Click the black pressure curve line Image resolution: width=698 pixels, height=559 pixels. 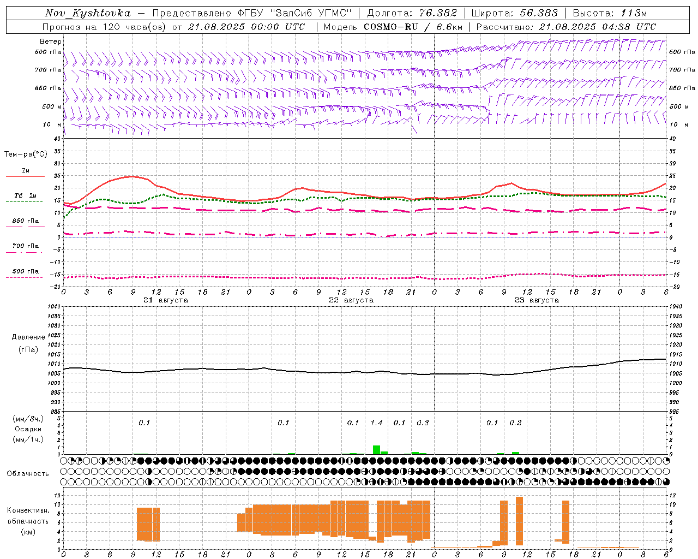point(364,372)
